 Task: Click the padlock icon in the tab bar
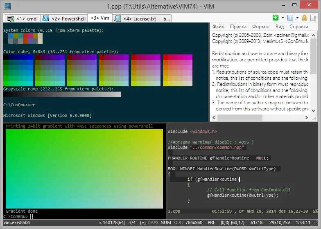304,18
